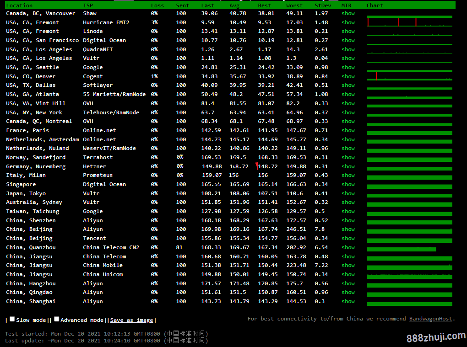The width and height of the screenshot is (467, 347).
Task: Show MTR for Atlanta 55 Marietta/RamNode
Action: 348,95
